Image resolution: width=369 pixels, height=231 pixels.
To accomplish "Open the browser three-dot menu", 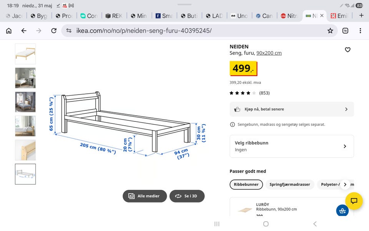I will 360,31.
